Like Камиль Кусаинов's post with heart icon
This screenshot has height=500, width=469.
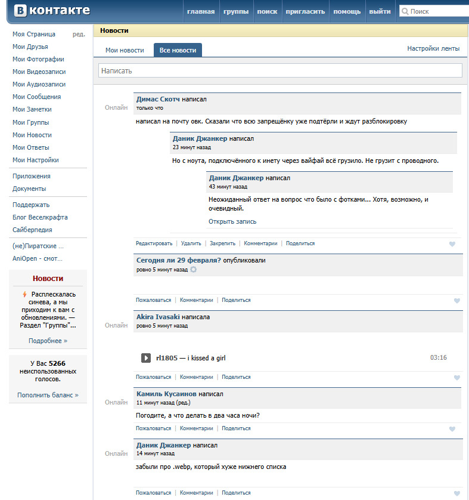click(x=452, y=429)
